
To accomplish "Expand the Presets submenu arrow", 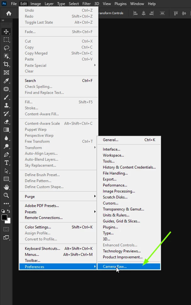I will (95, 212).
